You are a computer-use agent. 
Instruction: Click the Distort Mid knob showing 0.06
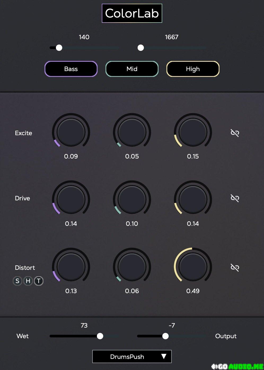click(x=132, y=267)
